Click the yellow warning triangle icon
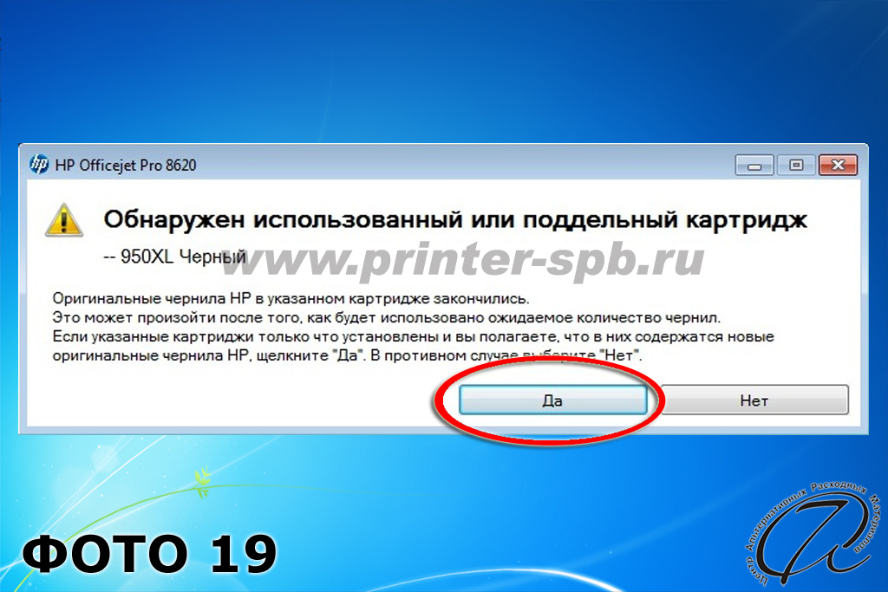The image size is (888, 592). point(64,220)
